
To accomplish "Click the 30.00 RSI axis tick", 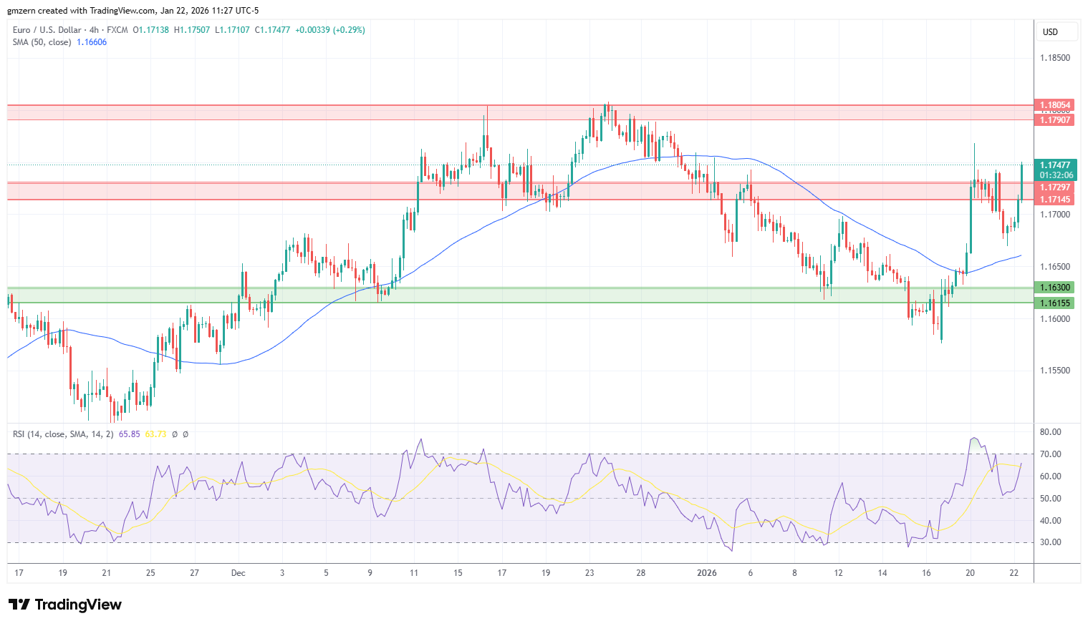I will click(x=1051, y=542).
